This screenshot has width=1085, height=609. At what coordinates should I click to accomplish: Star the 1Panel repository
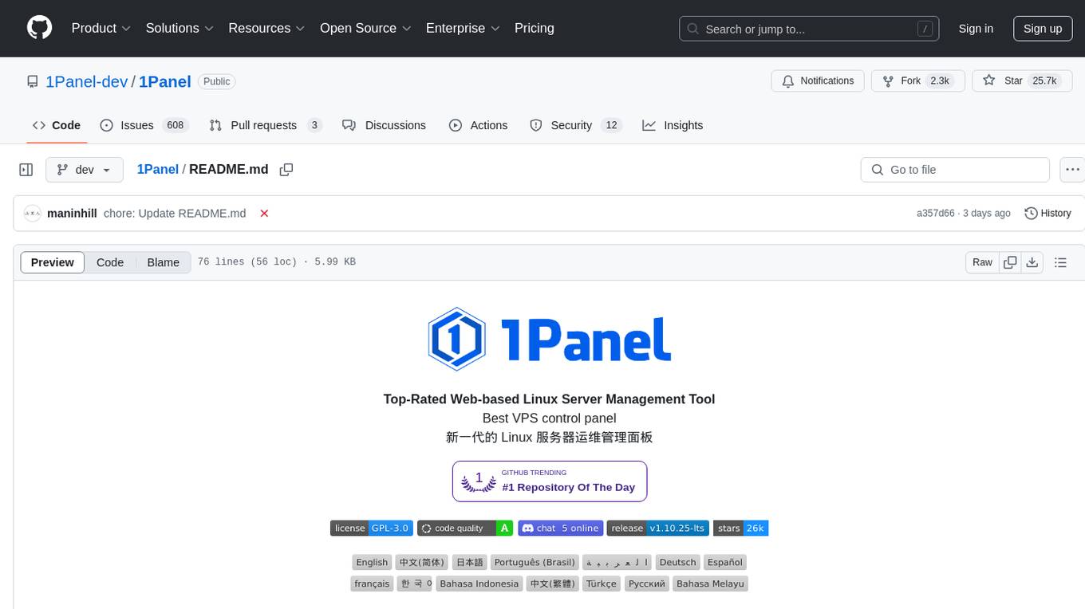point(1021,81)
